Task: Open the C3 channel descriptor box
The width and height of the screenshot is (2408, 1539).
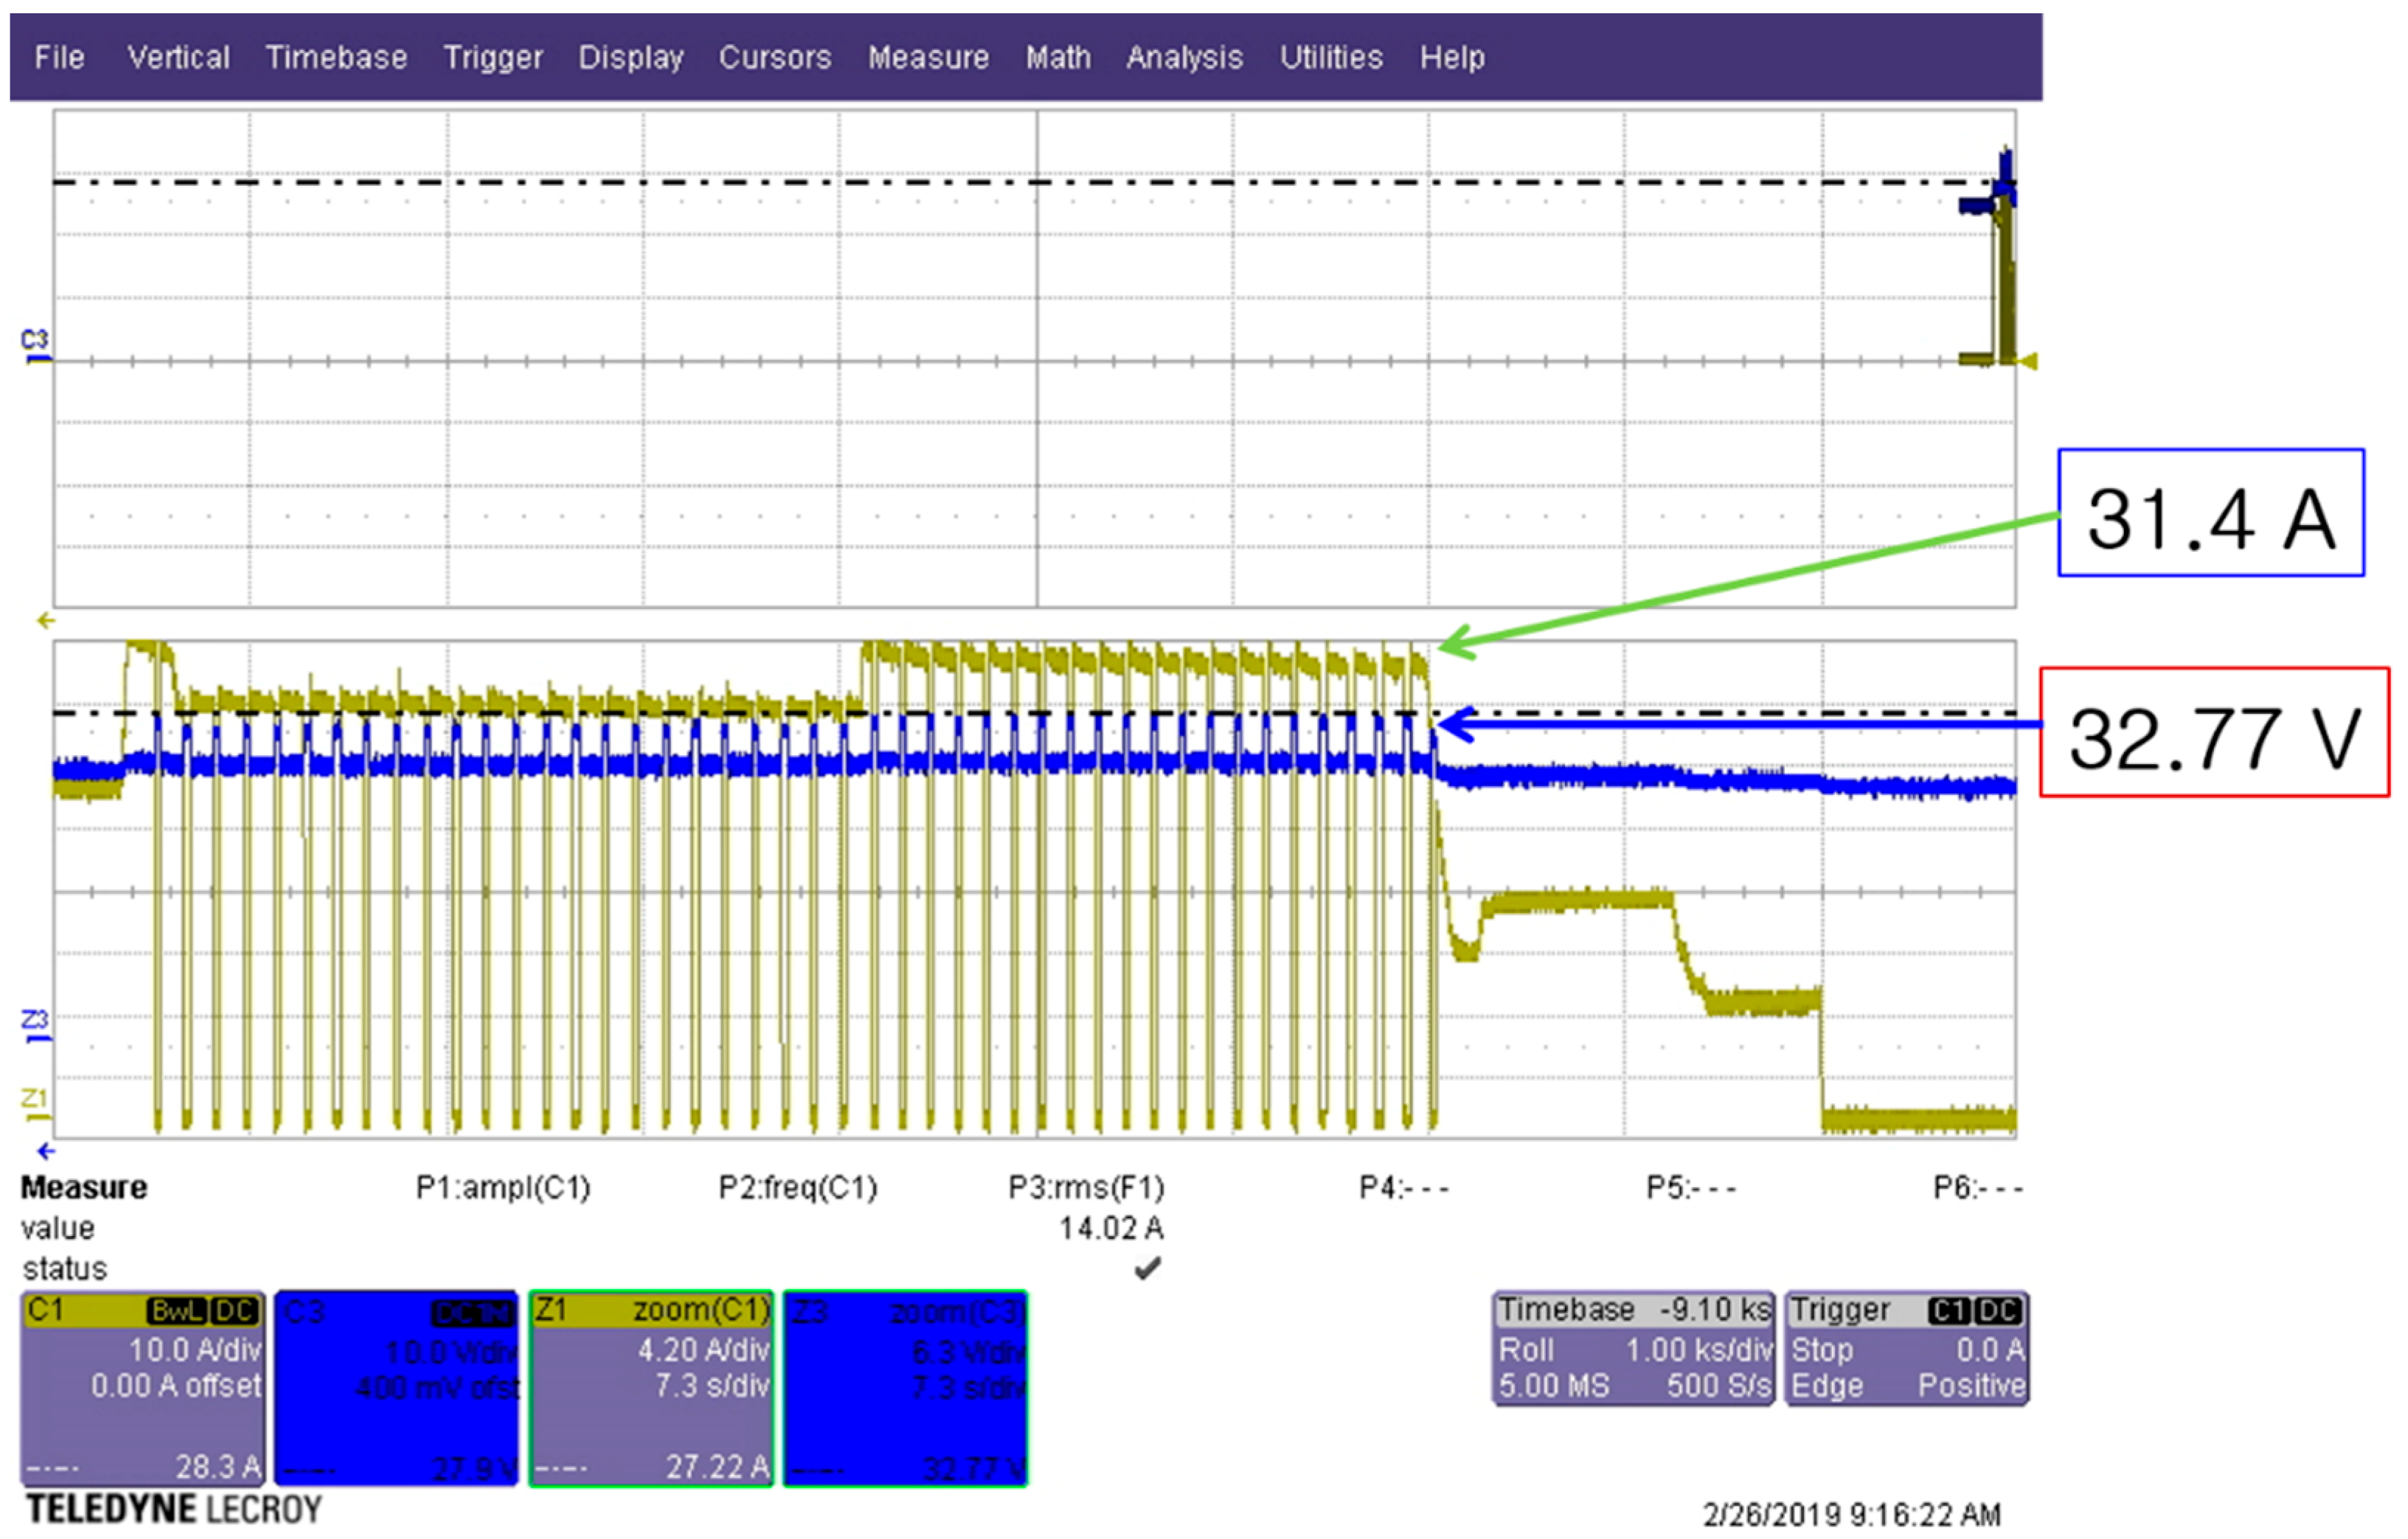Action: click(397, 1388)
